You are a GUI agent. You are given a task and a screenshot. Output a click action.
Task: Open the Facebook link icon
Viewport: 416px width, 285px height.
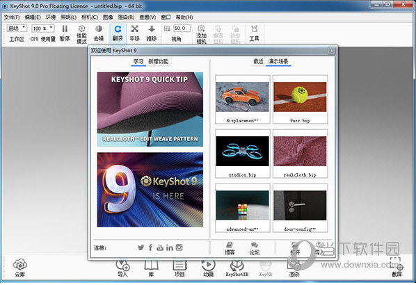(x=150, y=247)
